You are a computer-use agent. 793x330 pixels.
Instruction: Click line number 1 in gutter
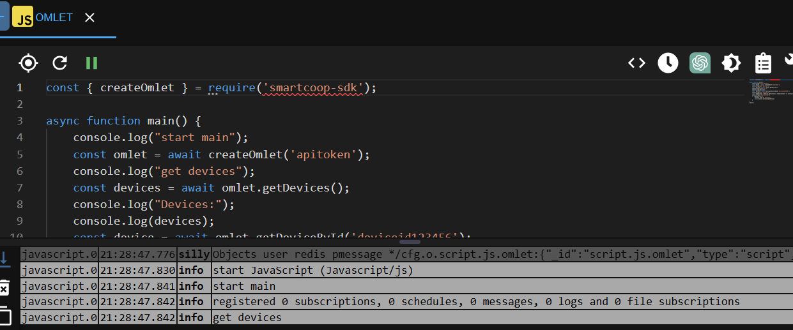tap(20, 87)
